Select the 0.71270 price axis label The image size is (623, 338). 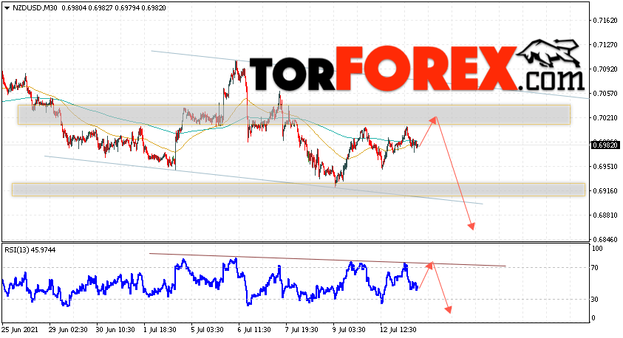(x=605, y=45)
